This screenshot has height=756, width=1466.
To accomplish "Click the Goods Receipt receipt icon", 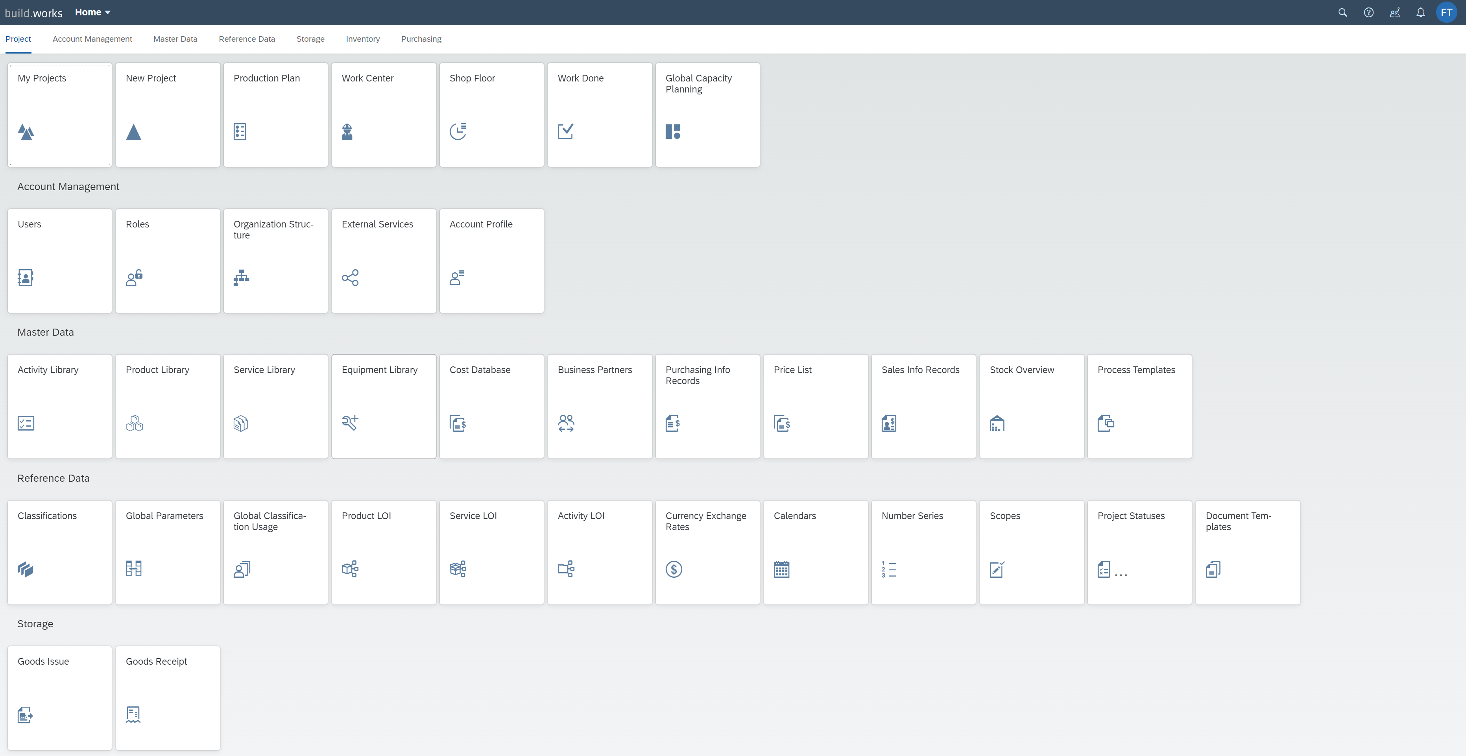I will (x=133, y=715).
